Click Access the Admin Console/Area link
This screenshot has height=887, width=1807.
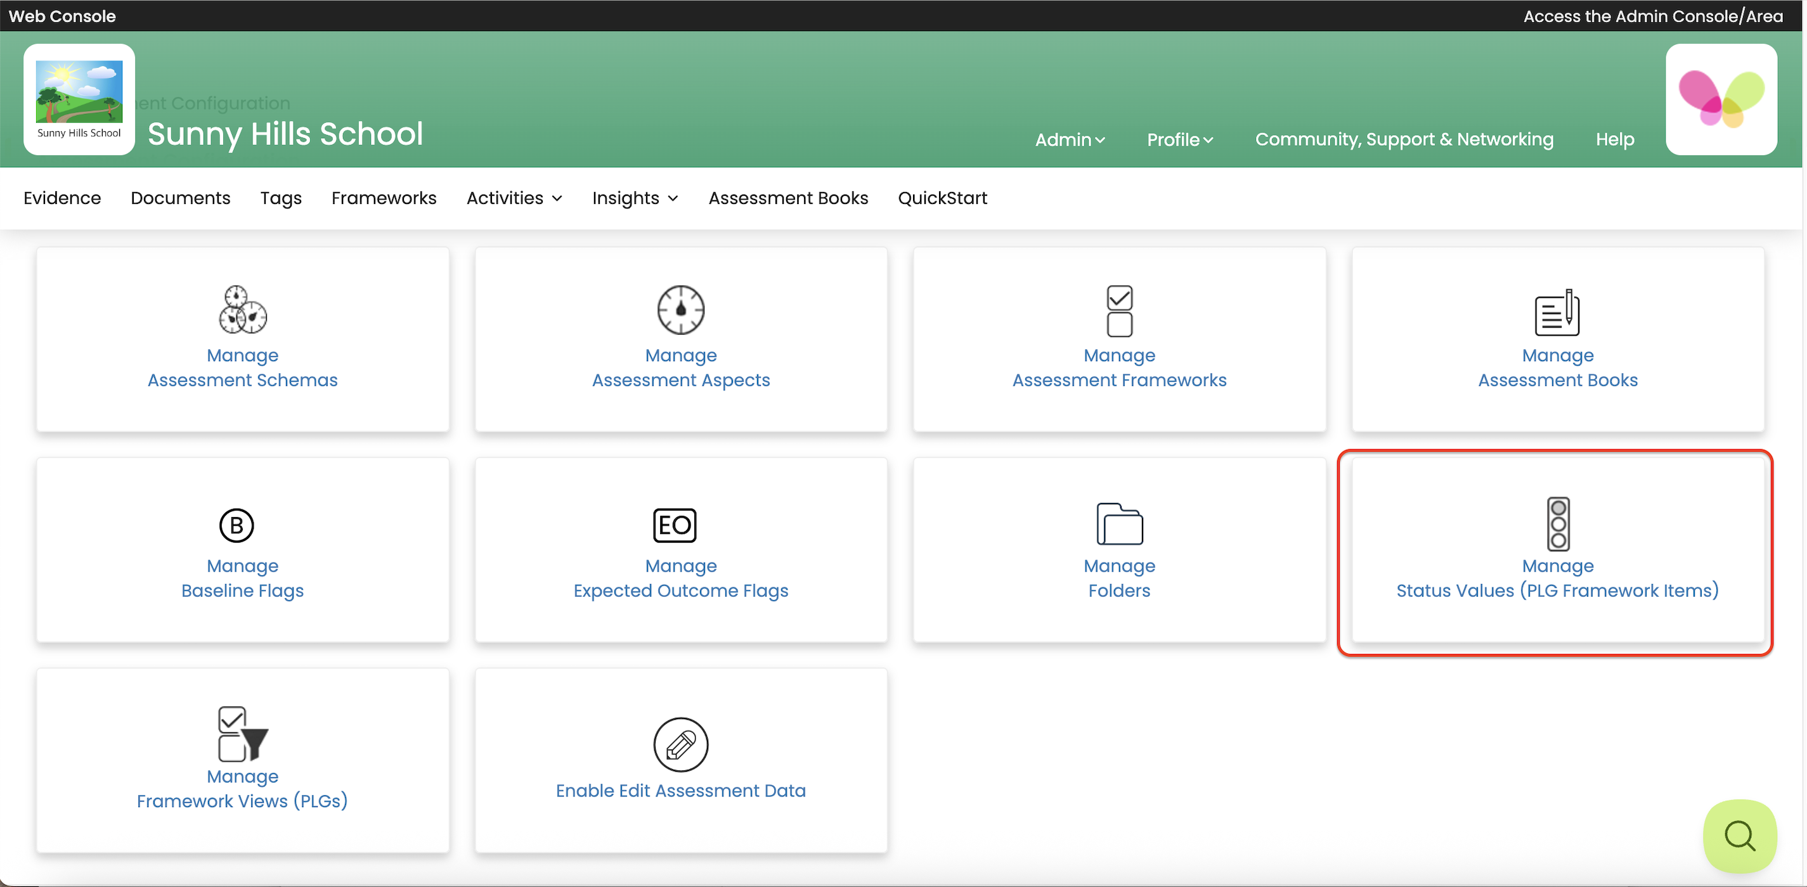[1652, 15]
